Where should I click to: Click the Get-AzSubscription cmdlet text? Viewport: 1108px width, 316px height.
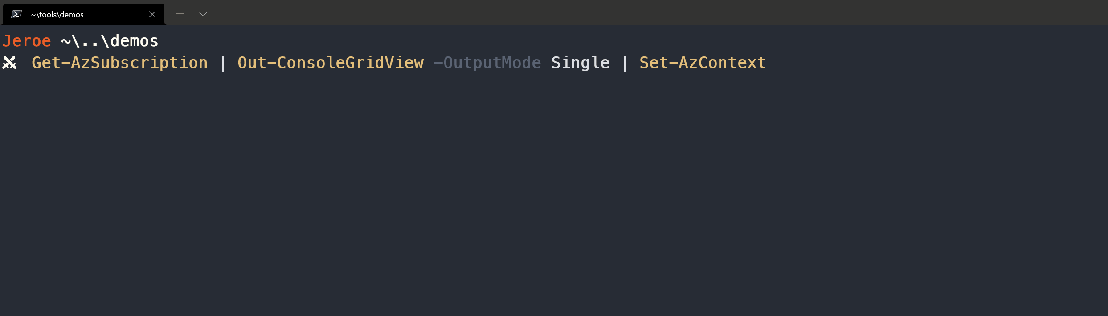click(x=119, y=62)
